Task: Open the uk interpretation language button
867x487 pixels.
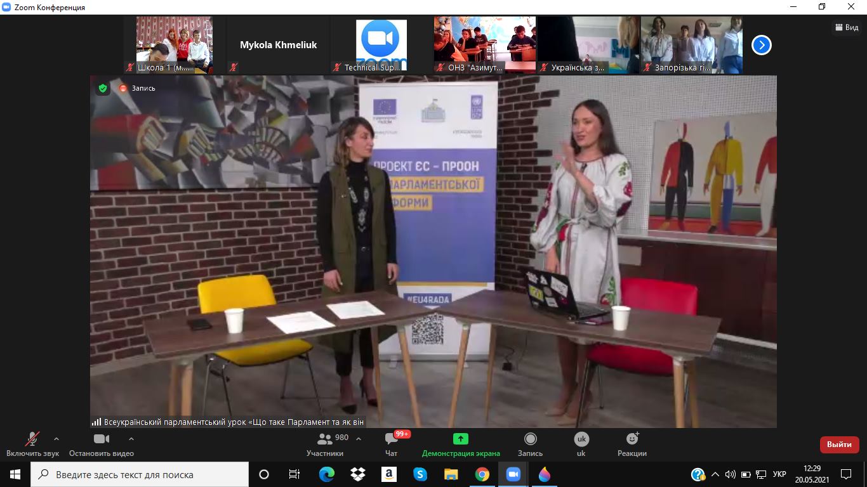Action: point(581,445)
